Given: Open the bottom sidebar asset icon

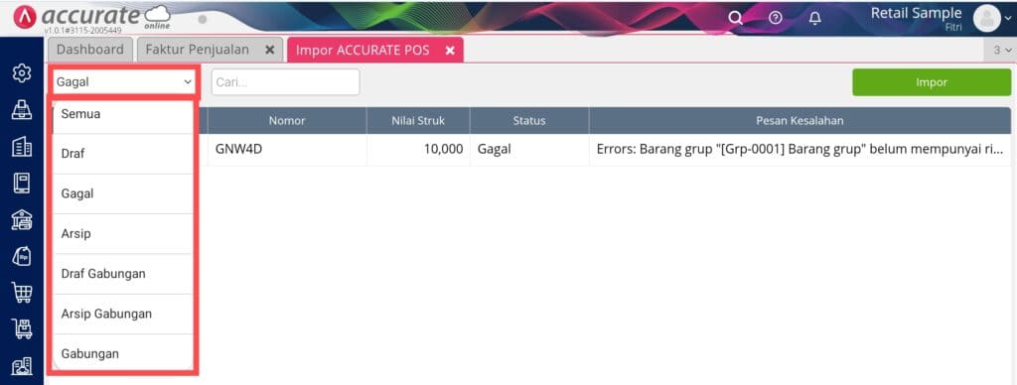Looking at the screenshot, I should tap(22, 367).
